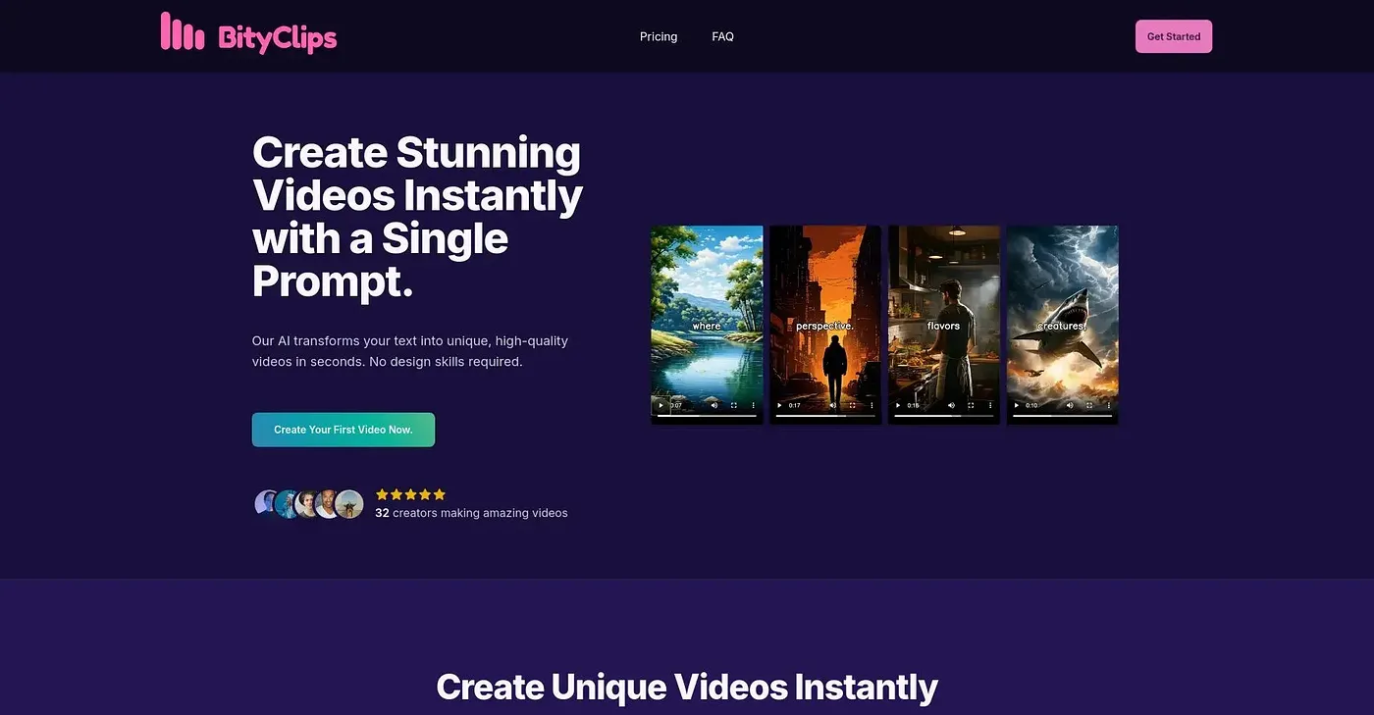Play the 'flavors' cooking video
Screen dimensions: 1374x715
898,405
